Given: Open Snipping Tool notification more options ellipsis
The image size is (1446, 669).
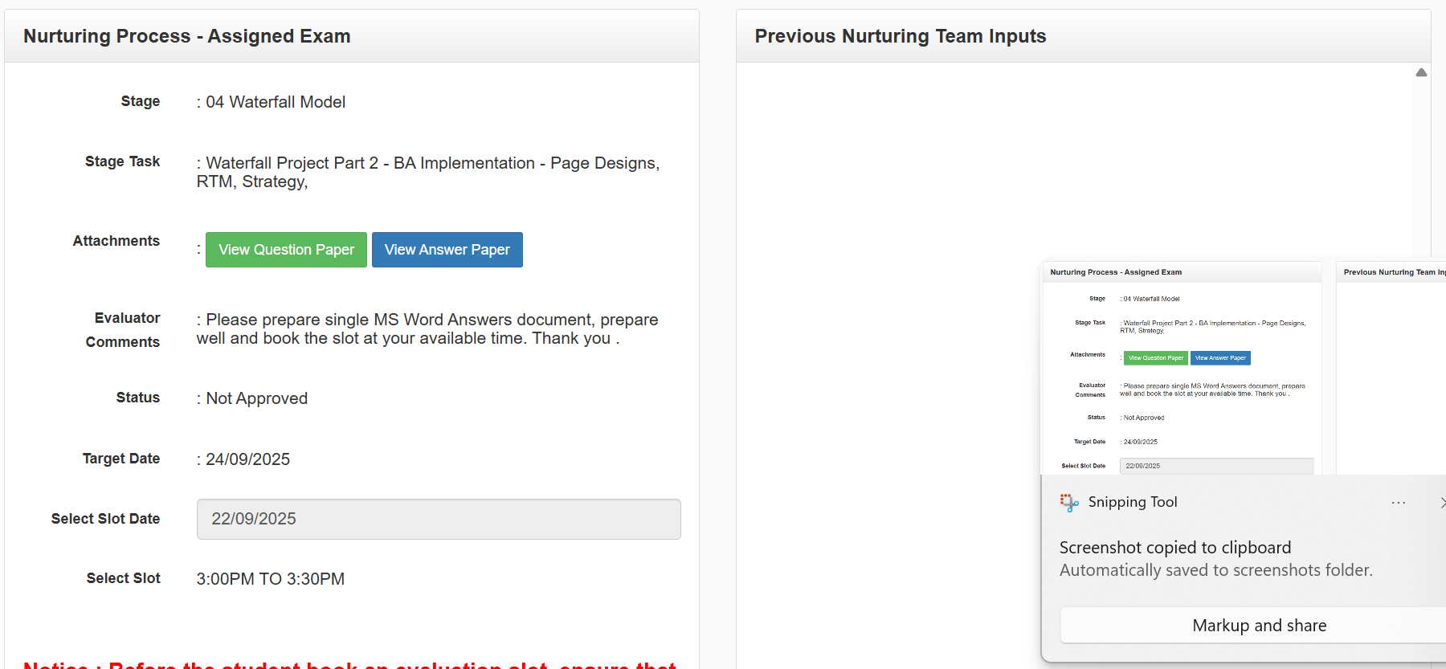Looking at the screenshot, I should 1399,503.
